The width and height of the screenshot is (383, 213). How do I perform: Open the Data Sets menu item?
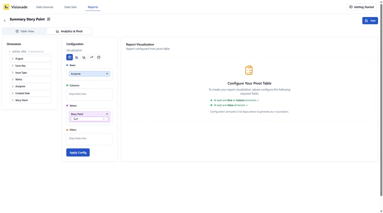(70, 7)
